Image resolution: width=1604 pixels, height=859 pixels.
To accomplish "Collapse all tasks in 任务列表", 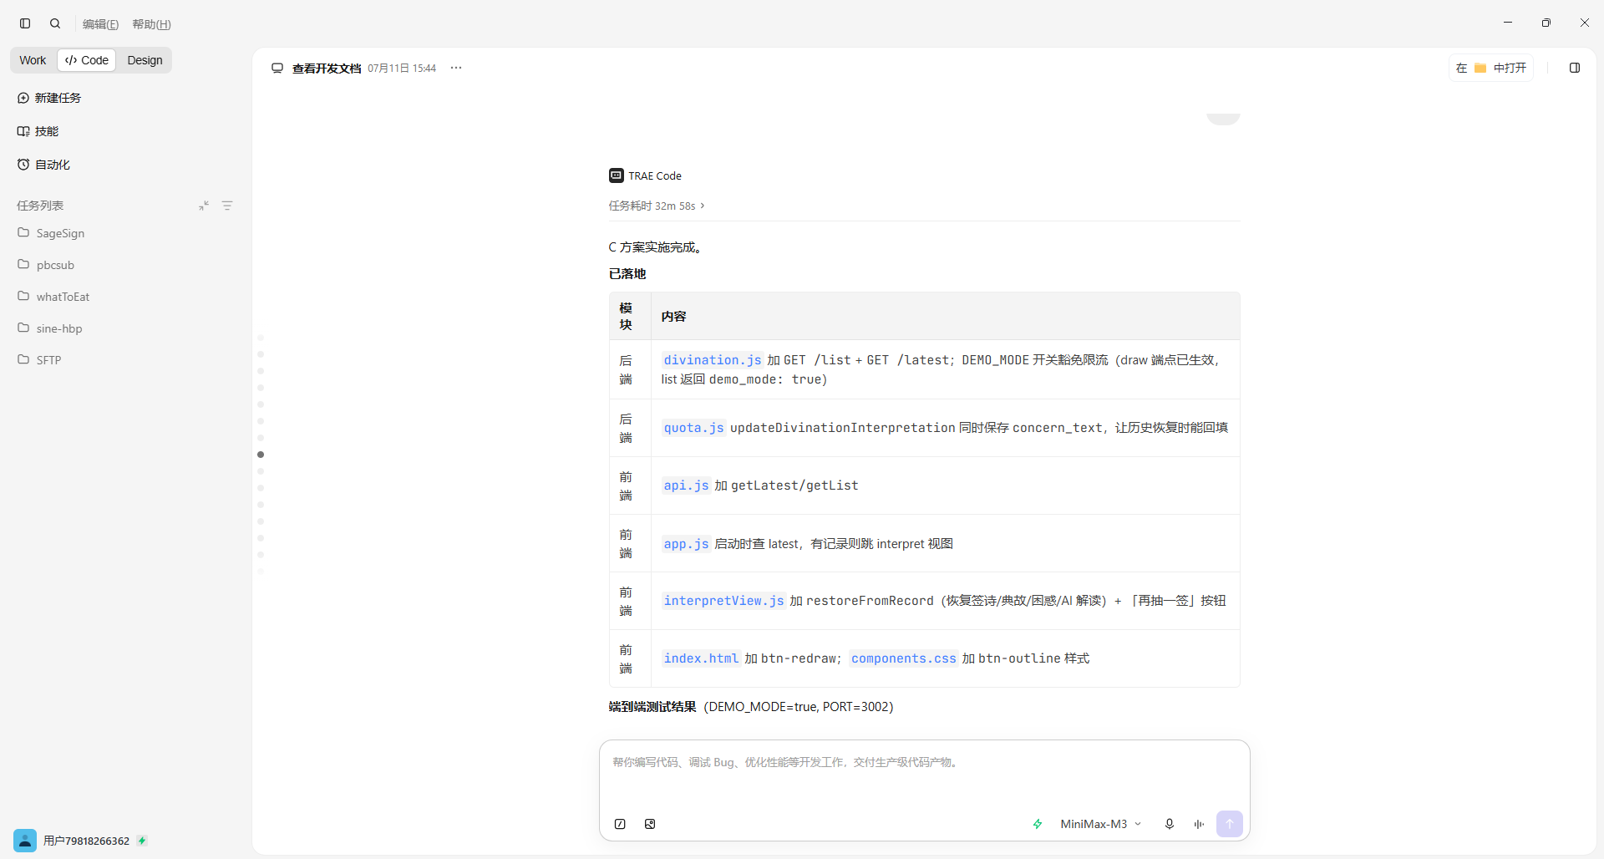I will click(x=204, y=206).
